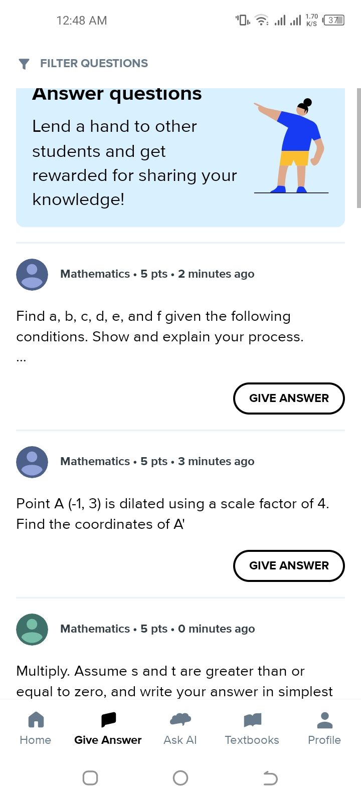Screen dimensions: 361x802
Task: Tap the filter funnel icon
Action: coord(24,64)
